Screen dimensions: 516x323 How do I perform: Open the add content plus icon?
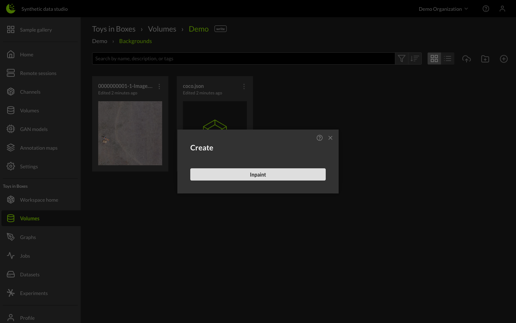504,58
